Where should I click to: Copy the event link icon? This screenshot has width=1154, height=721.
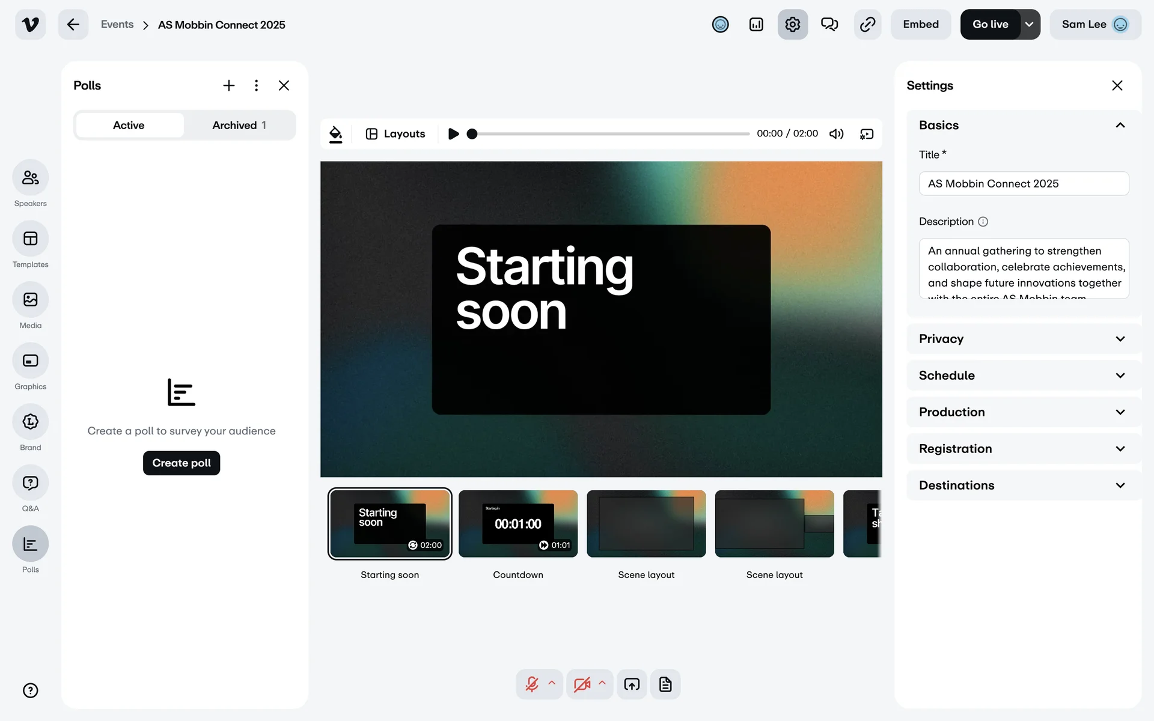click(x=867, y=25)
